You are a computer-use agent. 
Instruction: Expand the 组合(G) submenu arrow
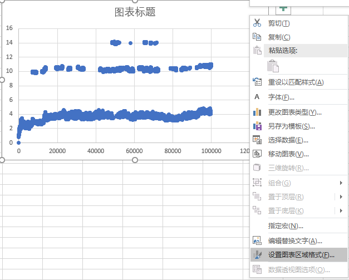click(341, 183)
